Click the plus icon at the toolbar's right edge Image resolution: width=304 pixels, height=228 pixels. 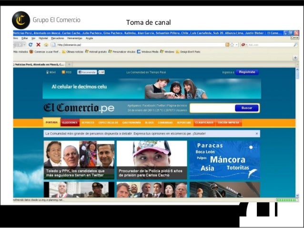click(295, 58)
